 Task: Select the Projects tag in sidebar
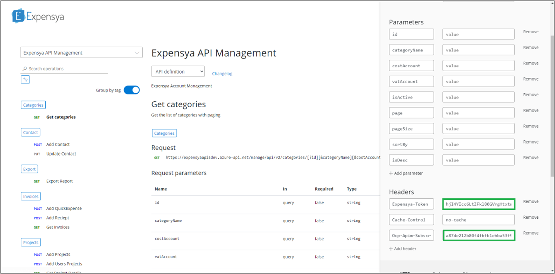pyautogui.click(x=31, y=243)
